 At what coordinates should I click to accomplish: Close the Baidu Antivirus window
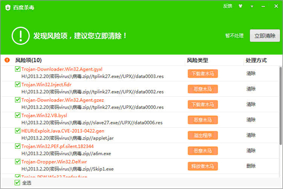pos(276,6)
